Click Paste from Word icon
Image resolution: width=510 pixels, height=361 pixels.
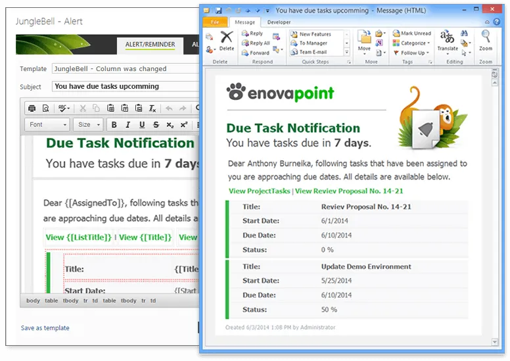point(139,108)
